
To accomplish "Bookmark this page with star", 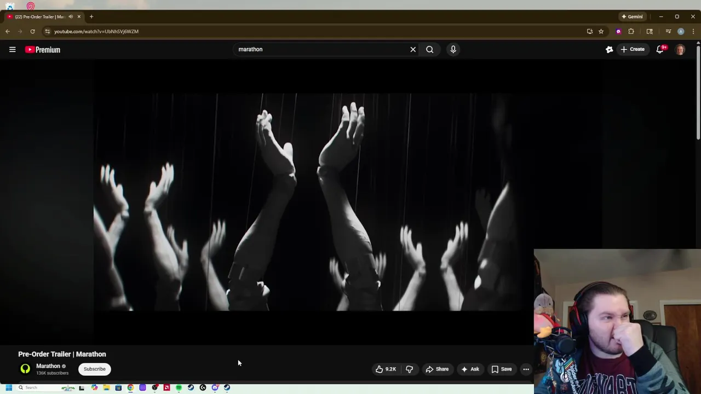I will tap(601, 31).
